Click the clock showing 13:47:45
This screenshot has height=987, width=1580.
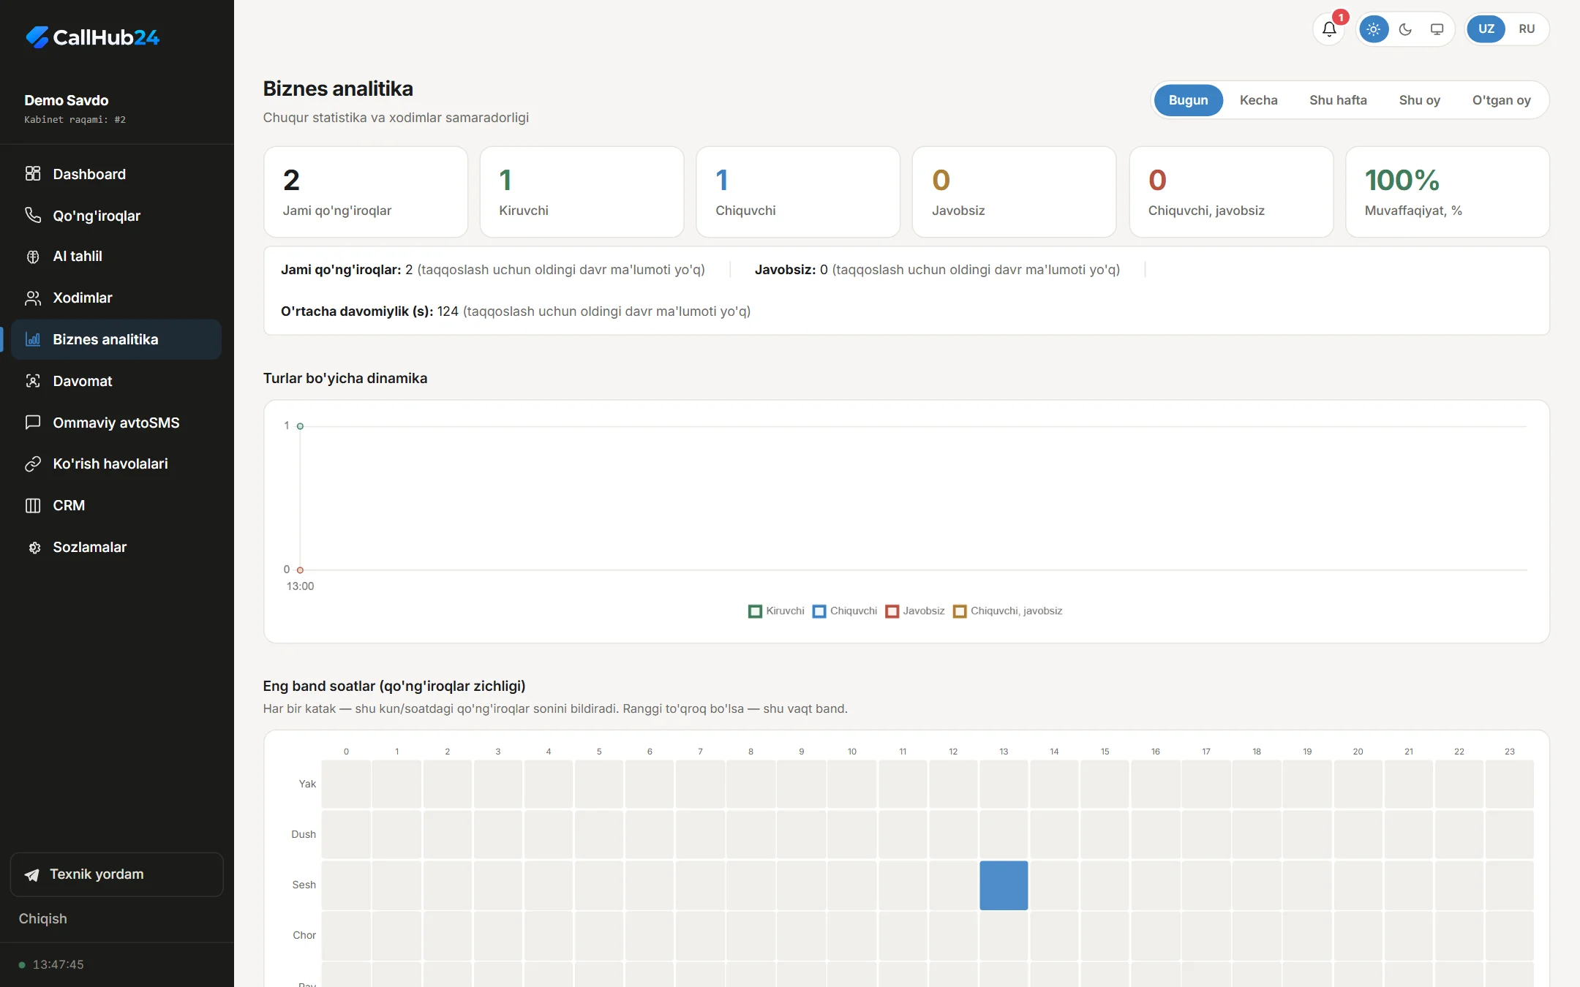[x=58, y=964]
